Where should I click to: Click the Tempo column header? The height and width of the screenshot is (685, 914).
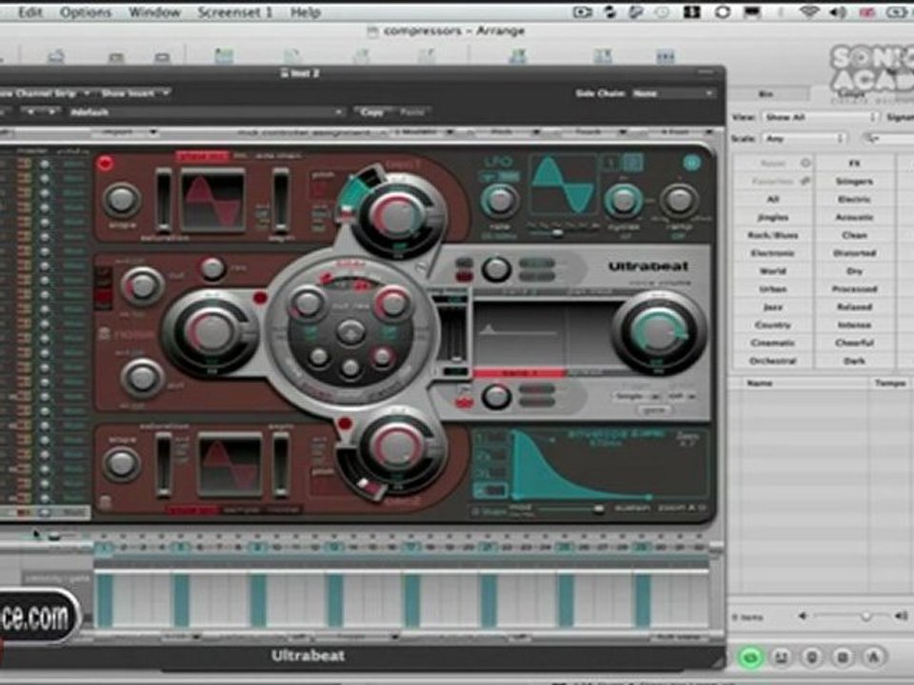(x=891, y=383)
